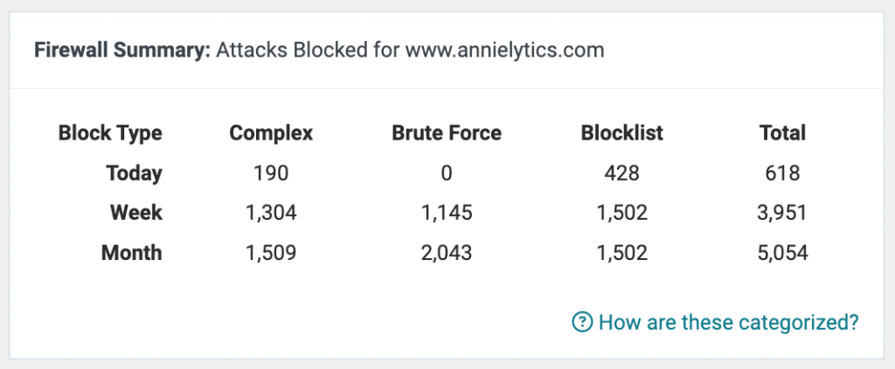Click today's Total value 618
Screen dimensions: 895x369
[x=783, y=174]
